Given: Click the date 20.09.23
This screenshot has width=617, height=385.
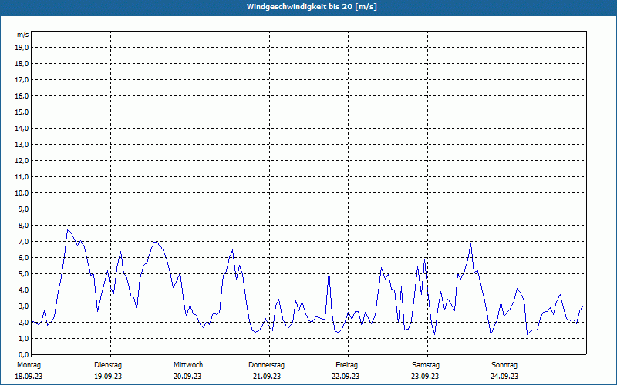Looking at the screenshot, I should click(187, 377).
